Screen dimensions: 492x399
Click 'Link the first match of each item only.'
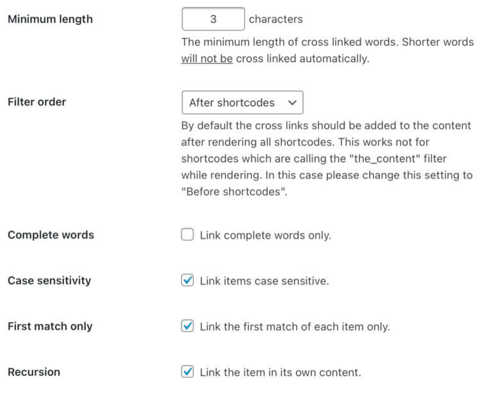295,327
